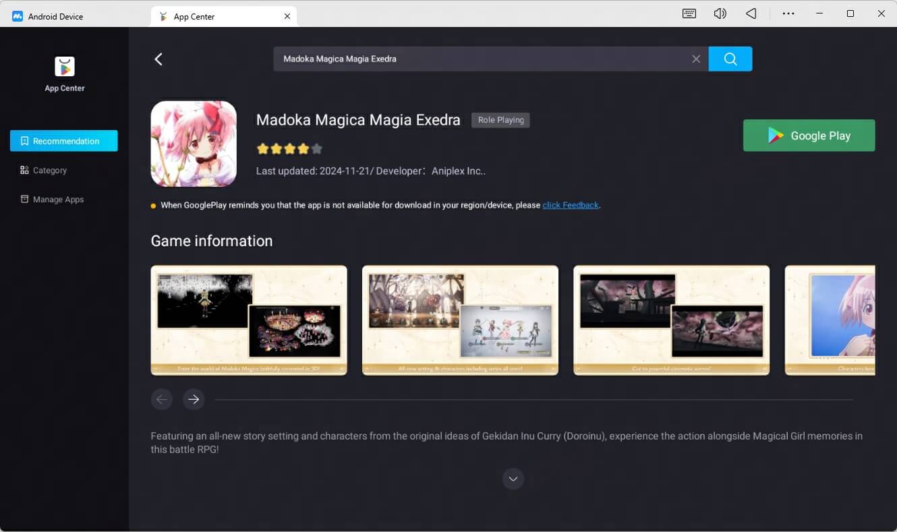Open the partially visible fourth screenshot

point(830,320)
